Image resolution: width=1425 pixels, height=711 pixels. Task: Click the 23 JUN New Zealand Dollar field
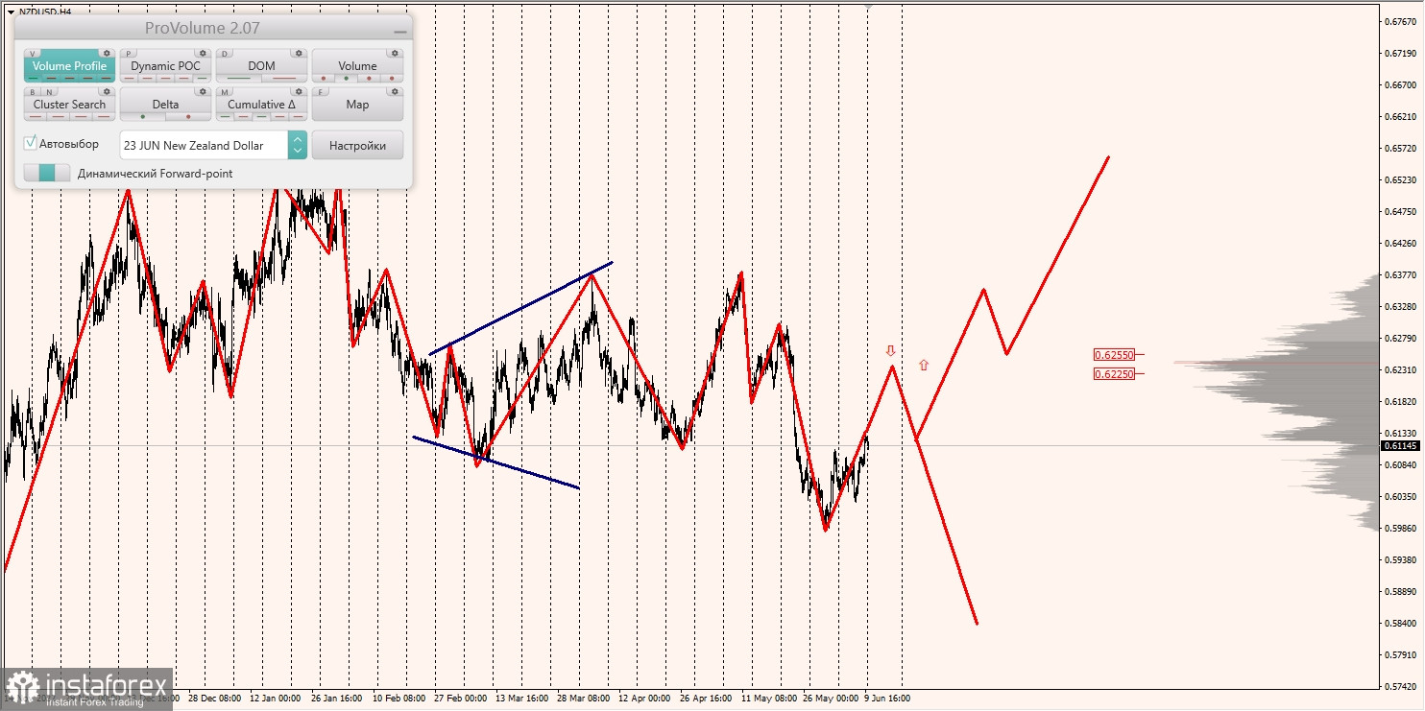coord(204,145)
